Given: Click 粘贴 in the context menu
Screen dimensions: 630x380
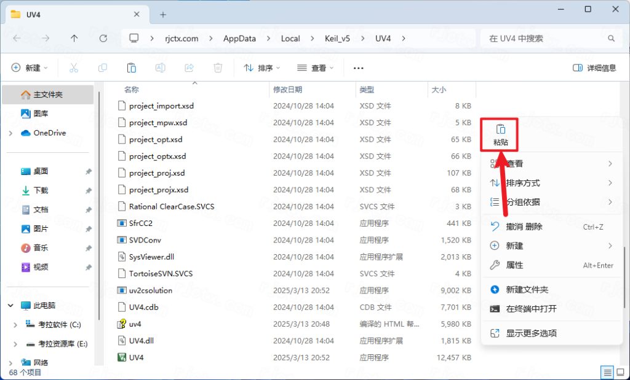Looking at the screenshot, I should [x=500, y=134].
